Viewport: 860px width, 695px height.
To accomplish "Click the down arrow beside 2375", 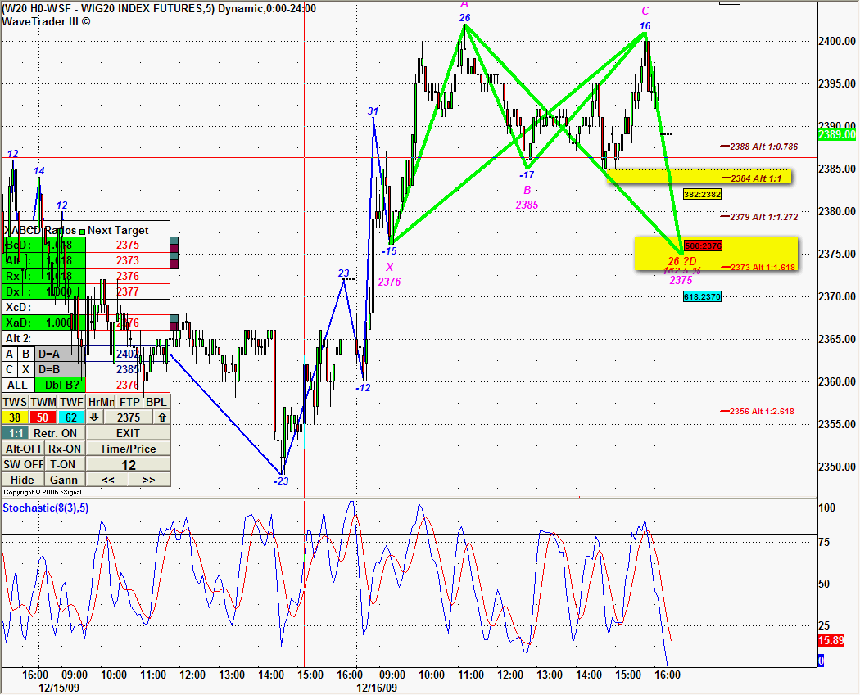I will (94, 417).
